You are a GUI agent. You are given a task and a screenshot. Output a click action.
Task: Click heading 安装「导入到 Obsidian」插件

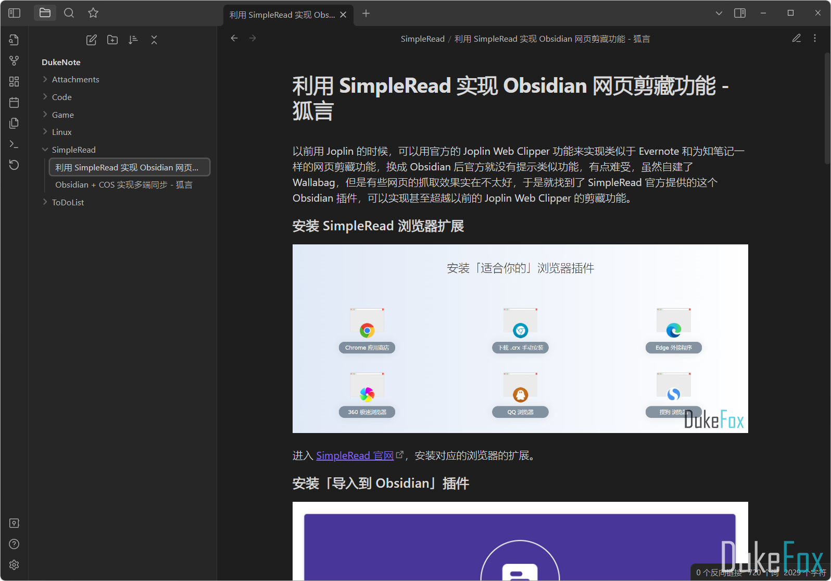(381, 483)
